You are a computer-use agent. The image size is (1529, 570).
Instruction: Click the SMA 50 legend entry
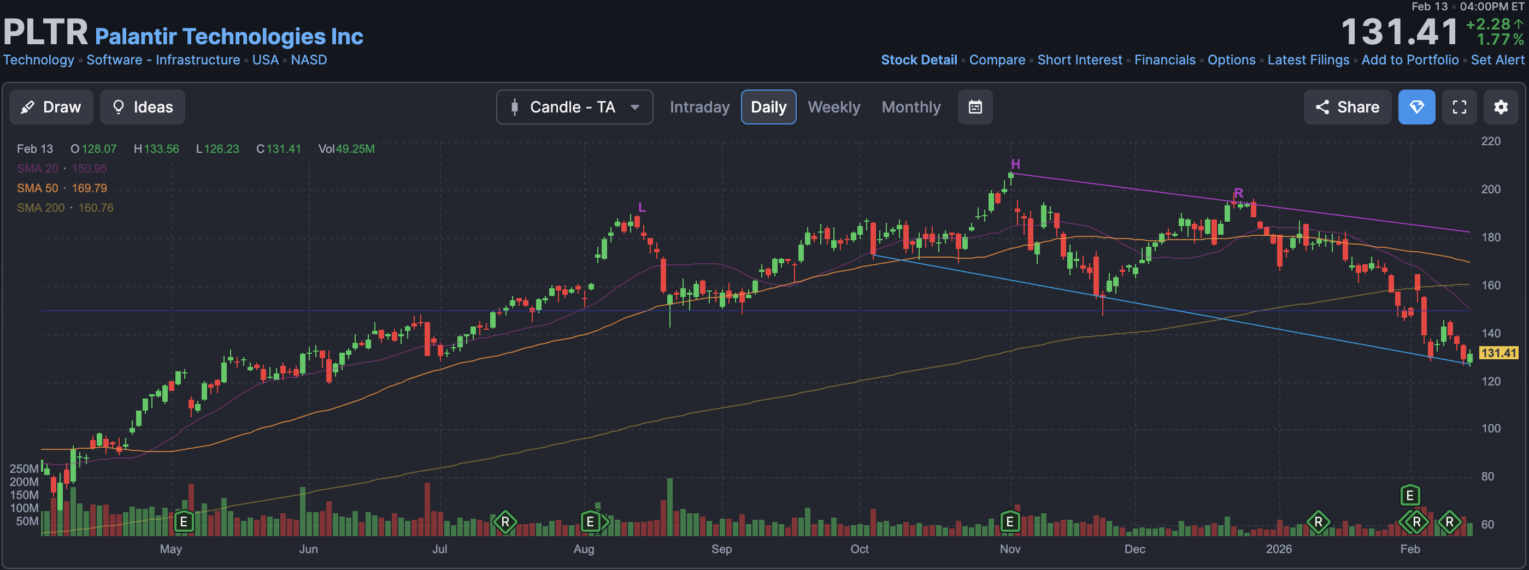pos(62,188)
